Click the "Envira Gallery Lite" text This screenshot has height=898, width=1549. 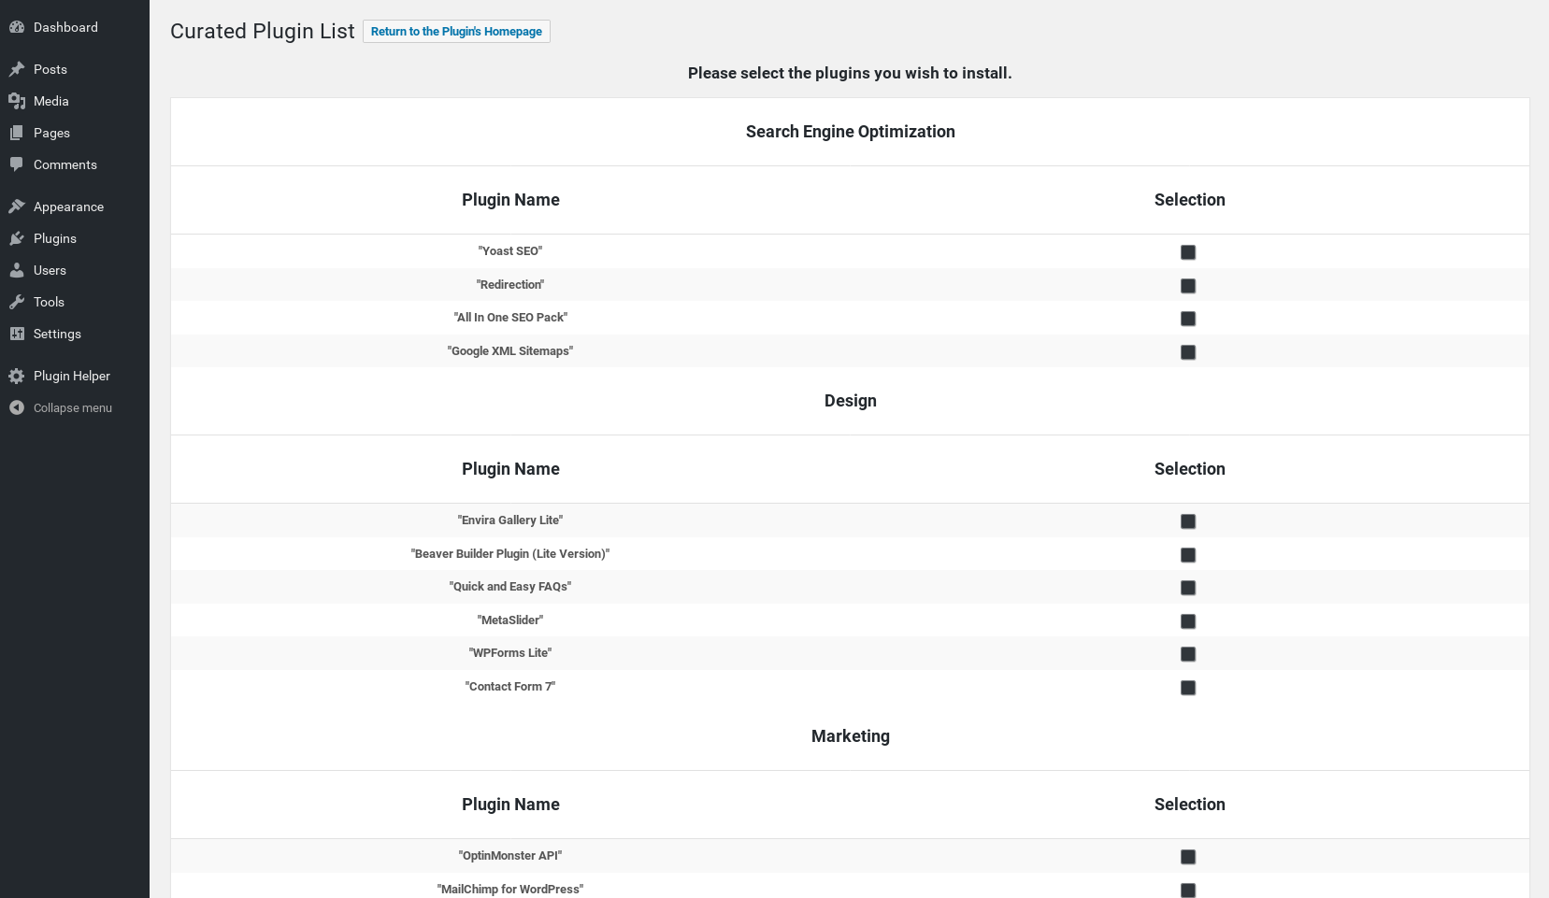click(x=510, y=520)
